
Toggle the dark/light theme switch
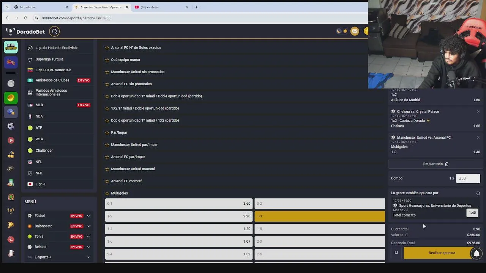click(x=342, y=31)
